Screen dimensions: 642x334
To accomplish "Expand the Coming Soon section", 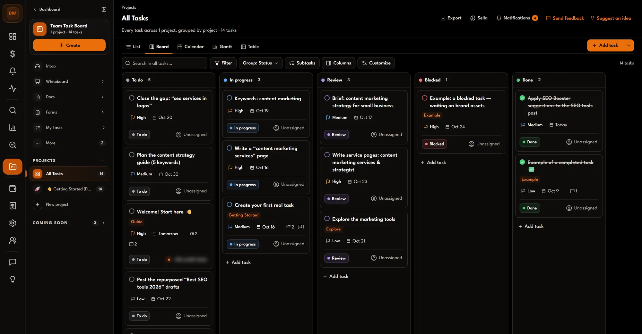I will [x=103, y=223].
